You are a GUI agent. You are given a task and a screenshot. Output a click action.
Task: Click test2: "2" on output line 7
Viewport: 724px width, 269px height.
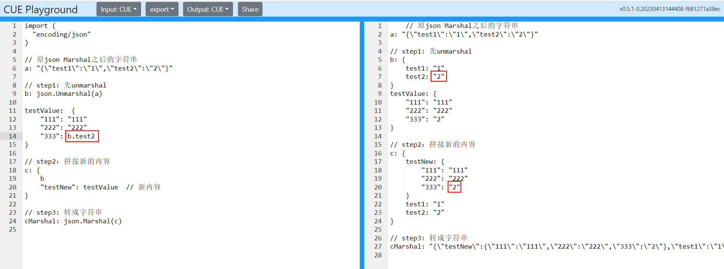coord(425,77)
